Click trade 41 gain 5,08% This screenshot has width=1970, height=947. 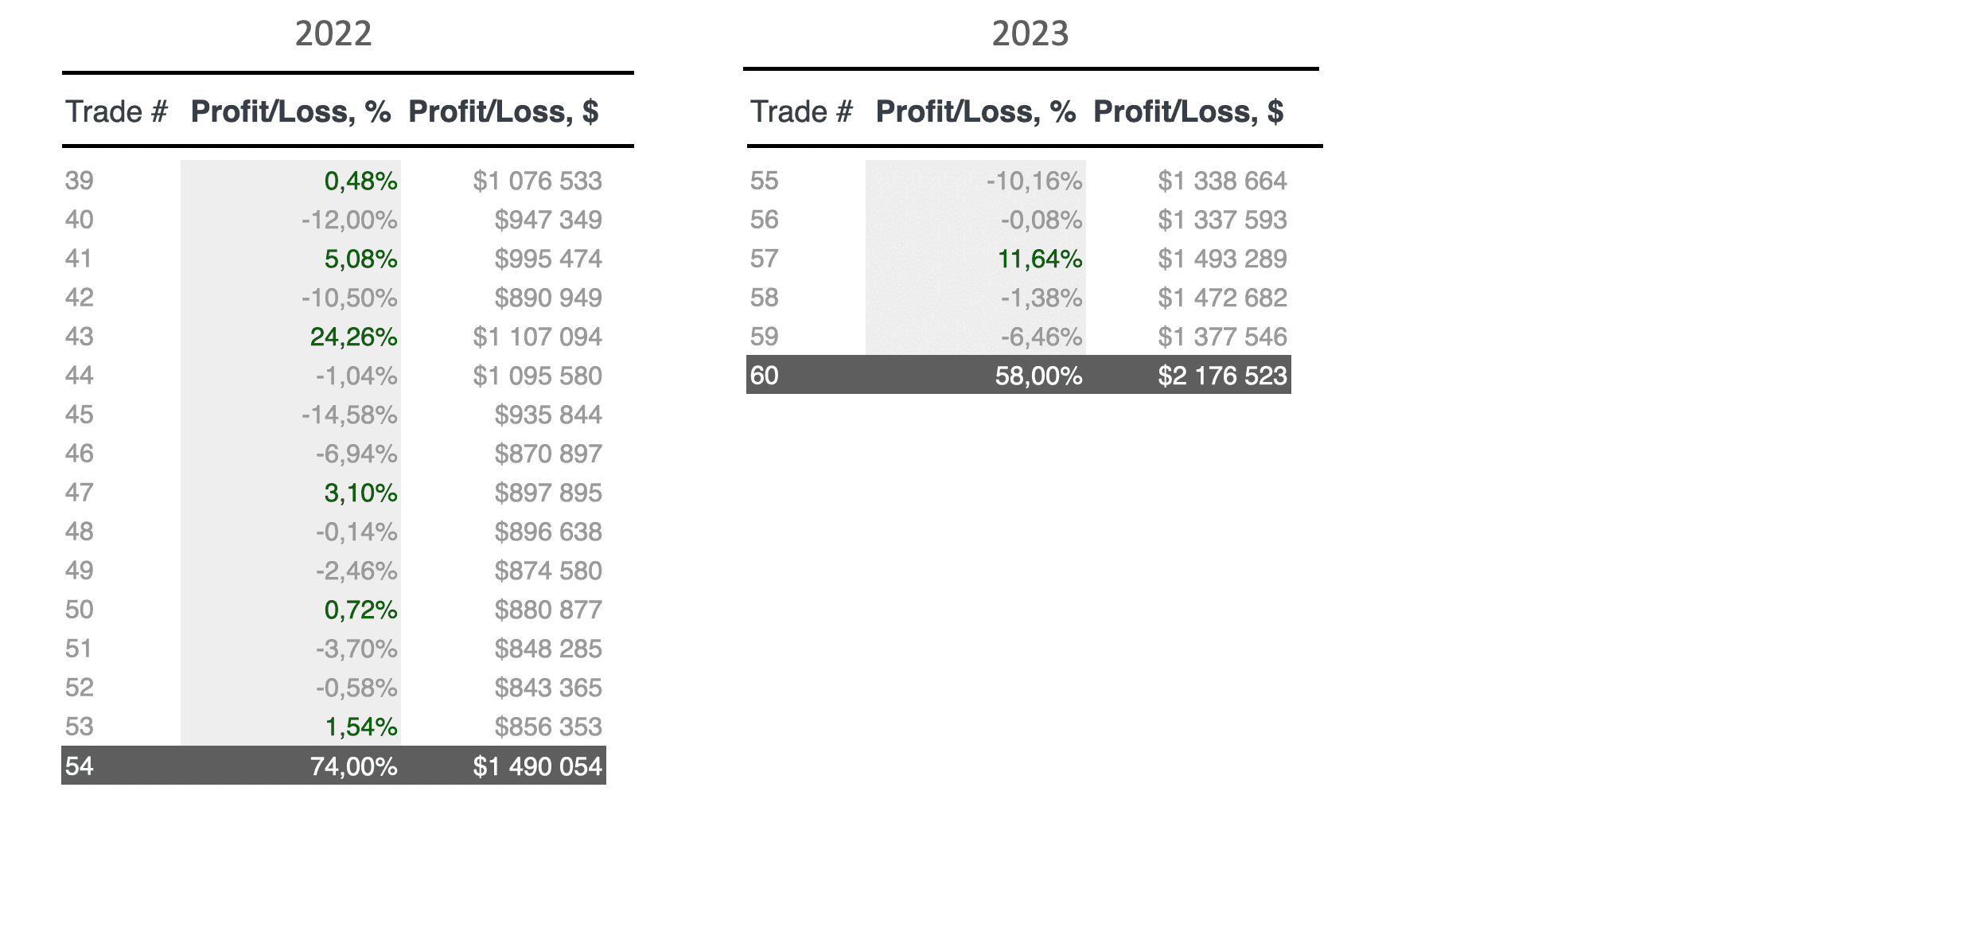(360, 259)
